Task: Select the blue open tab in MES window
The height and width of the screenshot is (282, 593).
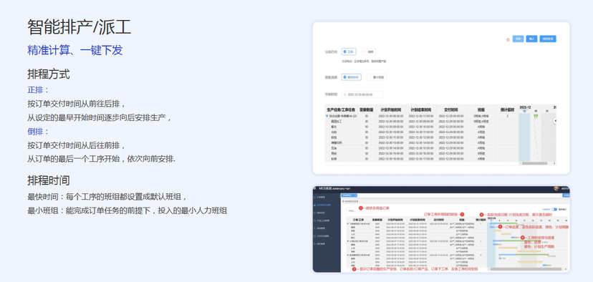Action: [x=349, y=195]
